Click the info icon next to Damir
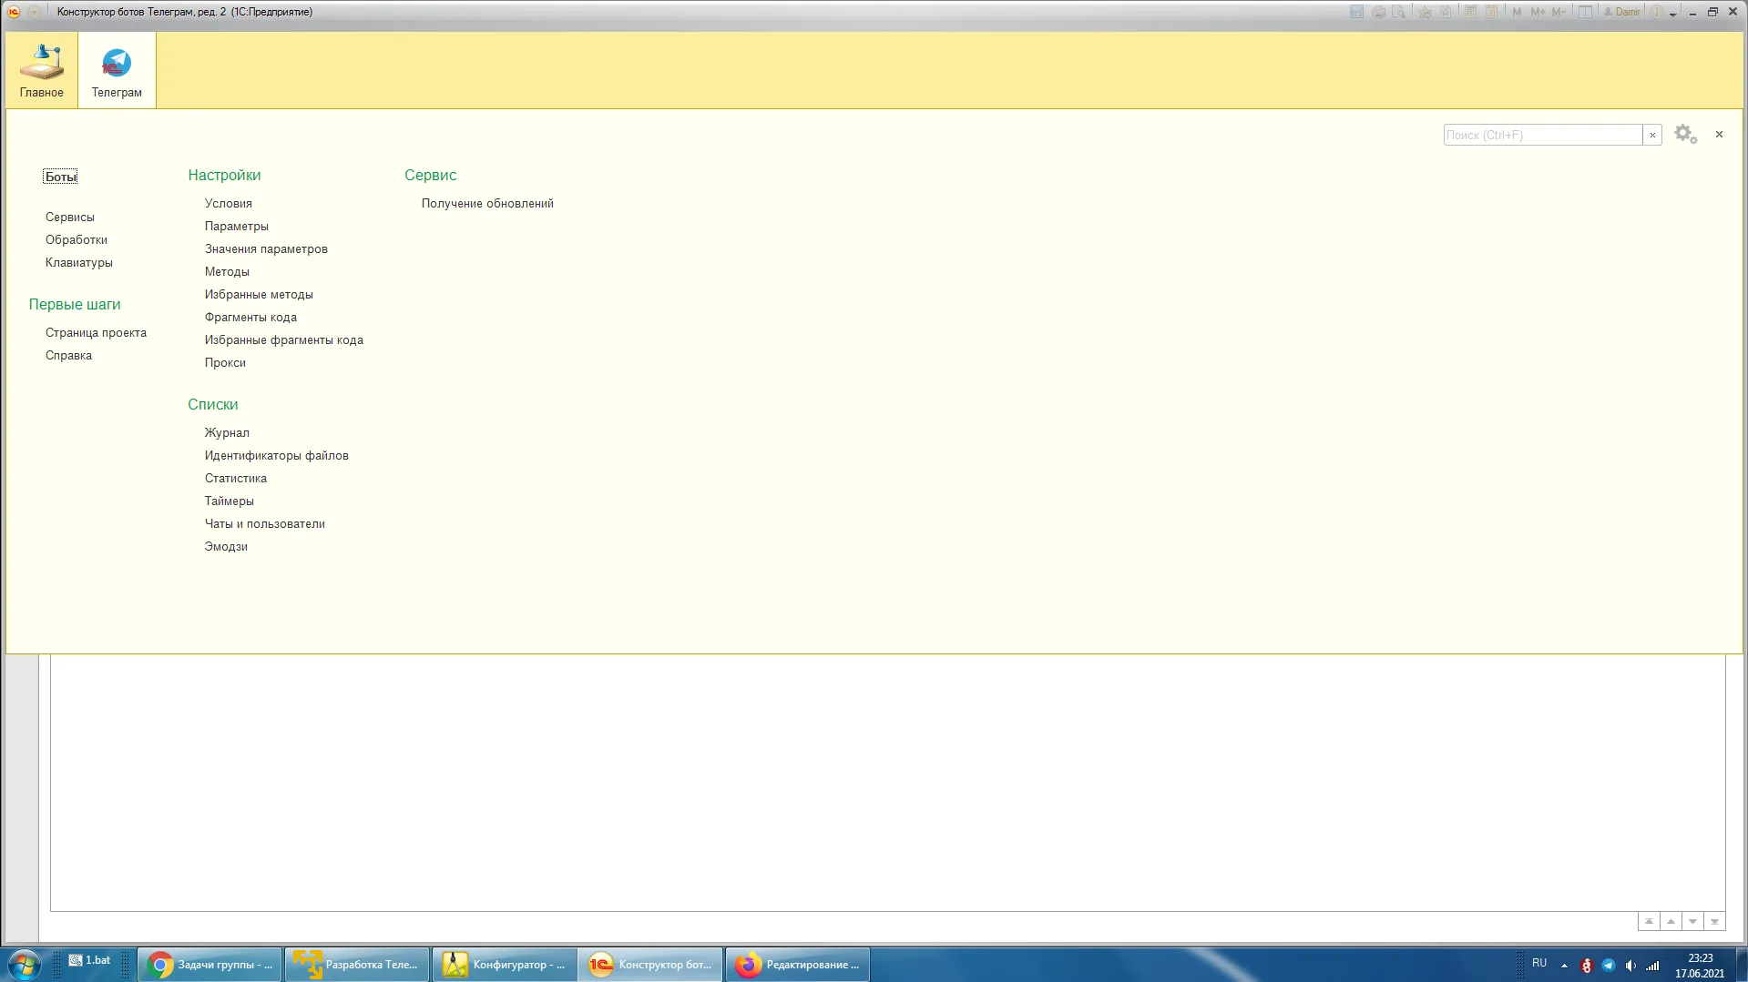 1656,12
